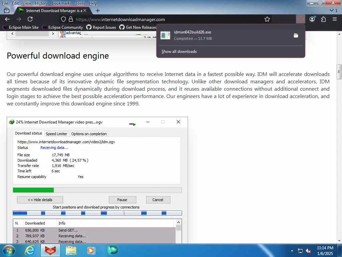This screenshot has height=257, width=342.
Task: Click the Hide details button
Action: tap(40, 200)
